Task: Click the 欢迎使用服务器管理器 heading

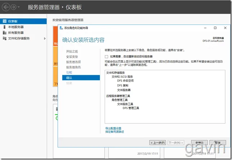Action: tap(68, 20)
